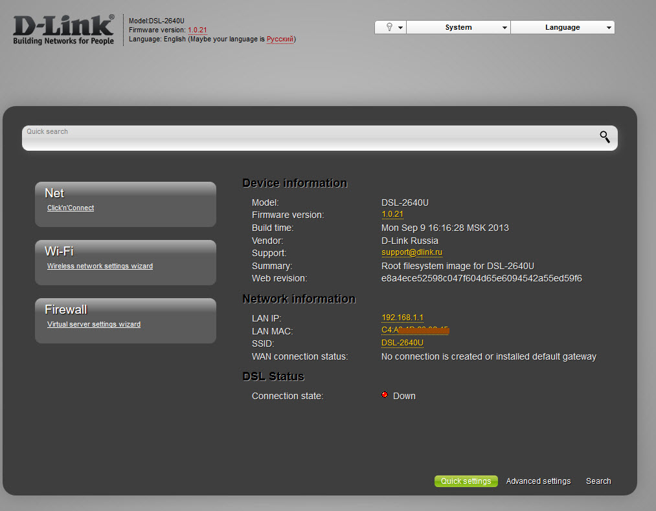Switch to Advanced settings tab
Image resolution: width=656 pixels, height=511 pixels.
538,481
